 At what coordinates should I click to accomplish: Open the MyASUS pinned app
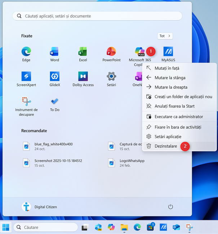(168, 54)
